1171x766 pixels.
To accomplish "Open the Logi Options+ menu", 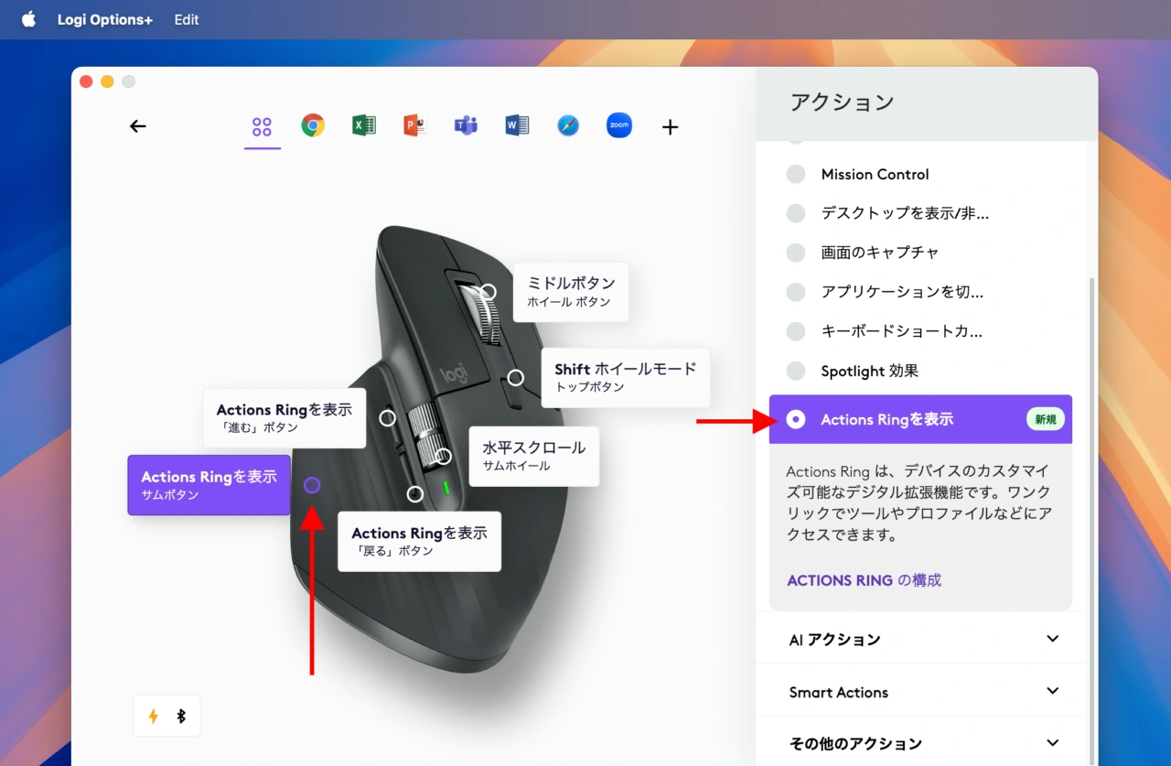I will point(104,19).
